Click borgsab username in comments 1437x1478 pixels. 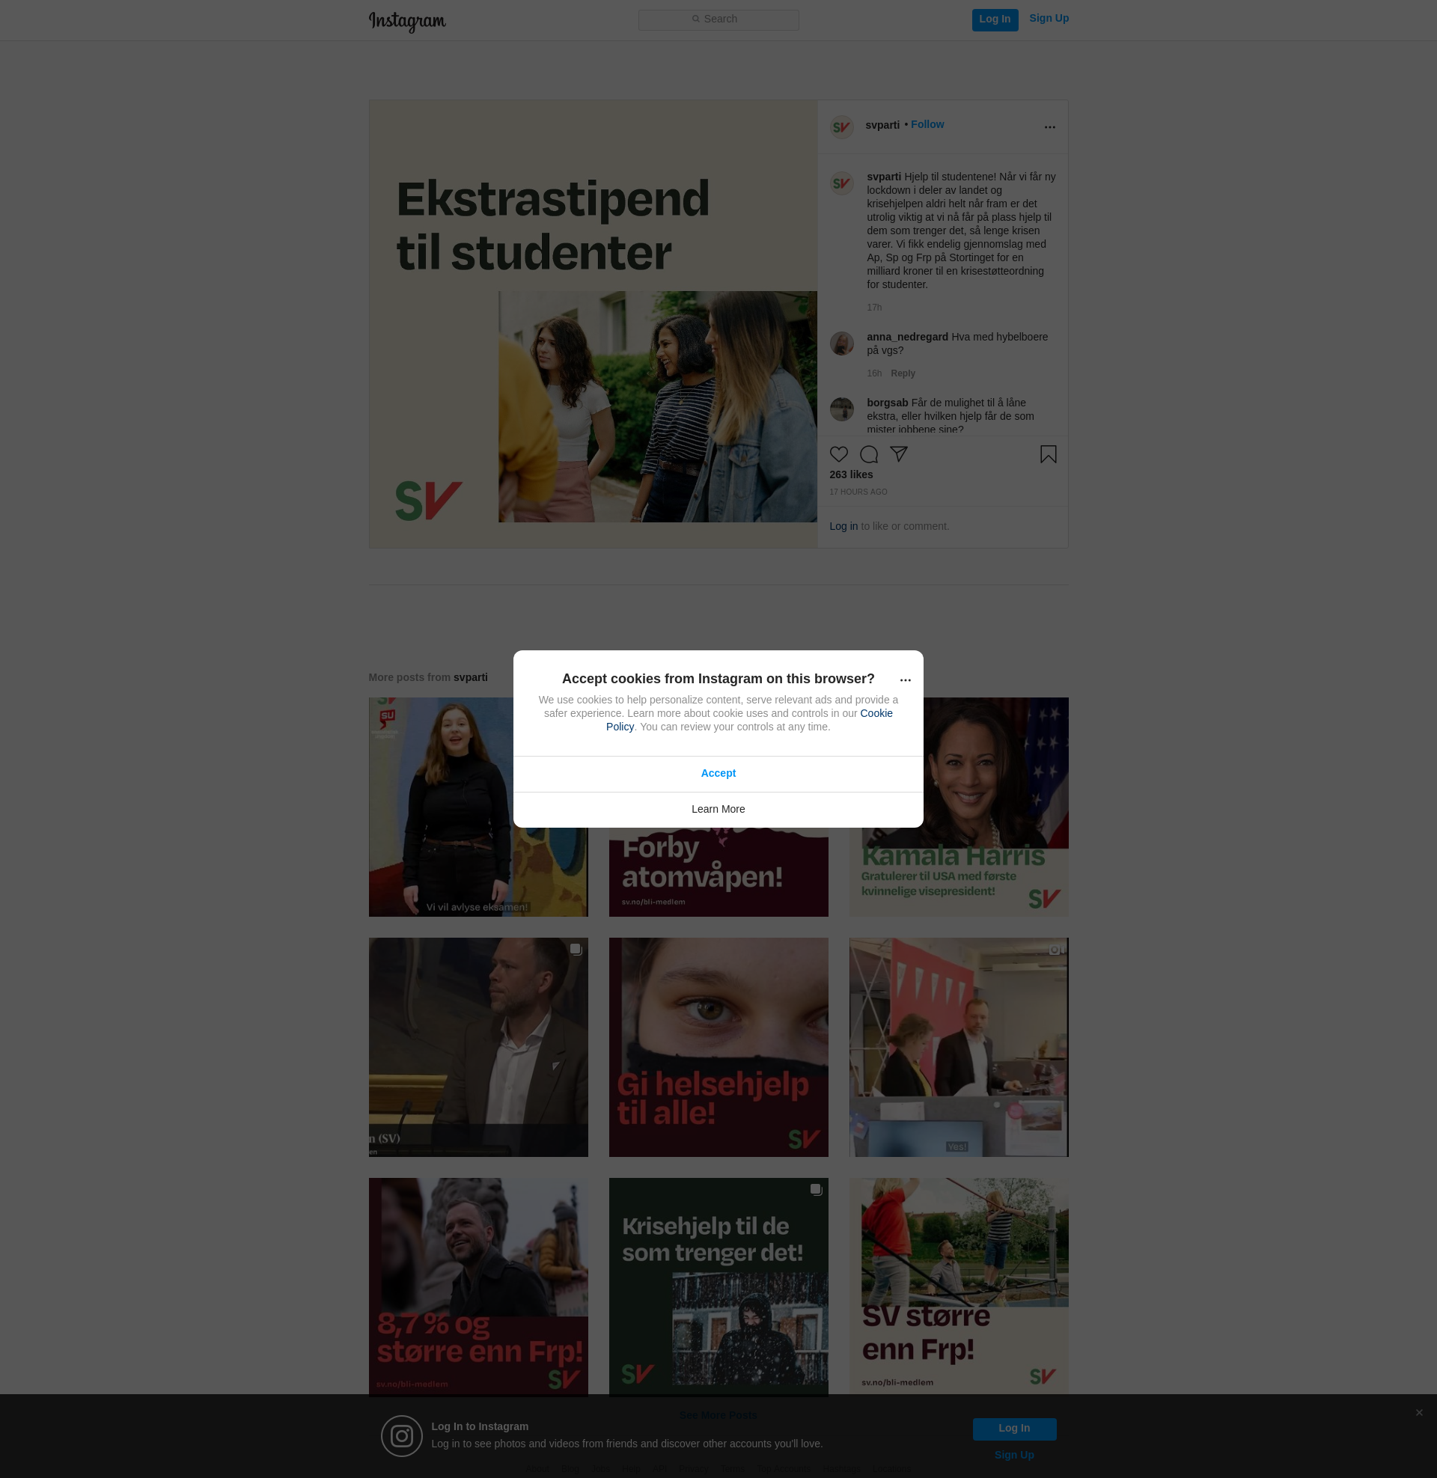[x=888, y=403]
